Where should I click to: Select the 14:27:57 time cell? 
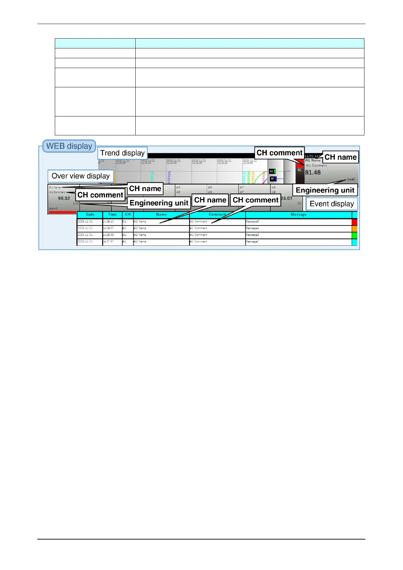112,242
